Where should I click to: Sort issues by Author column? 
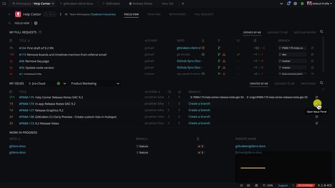(152, 92)
